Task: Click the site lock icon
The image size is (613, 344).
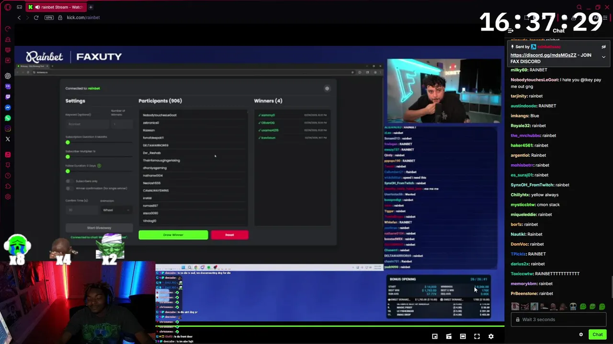Action: [60, 18]
